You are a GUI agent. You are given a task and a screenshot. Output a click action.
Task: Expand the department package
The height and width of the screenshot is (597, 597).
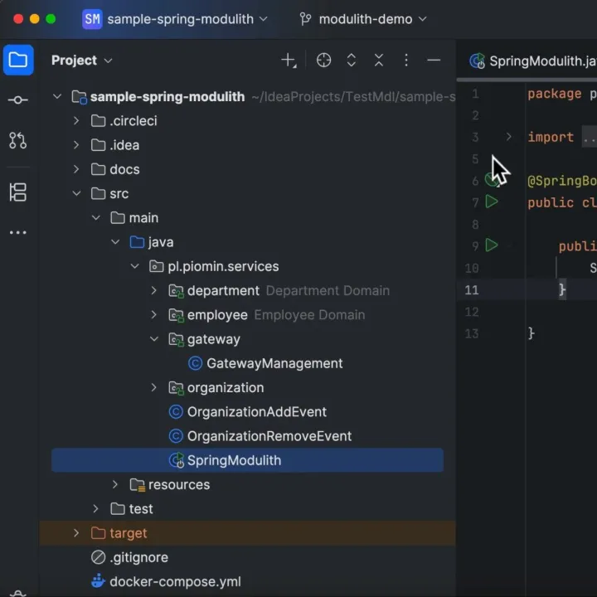pos(154,290)
